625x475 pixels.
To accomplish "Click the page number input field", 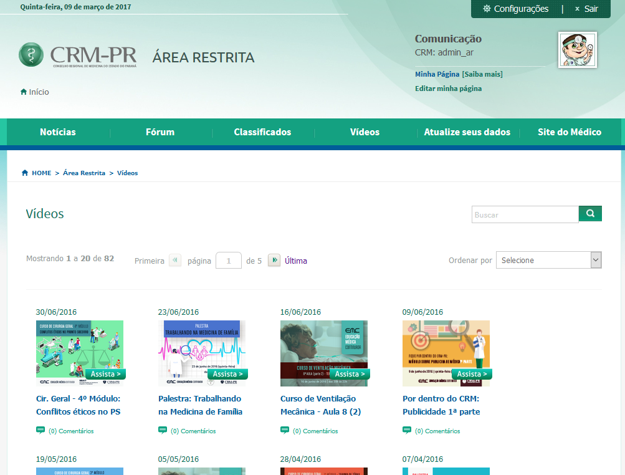I will tap(229, 261).
